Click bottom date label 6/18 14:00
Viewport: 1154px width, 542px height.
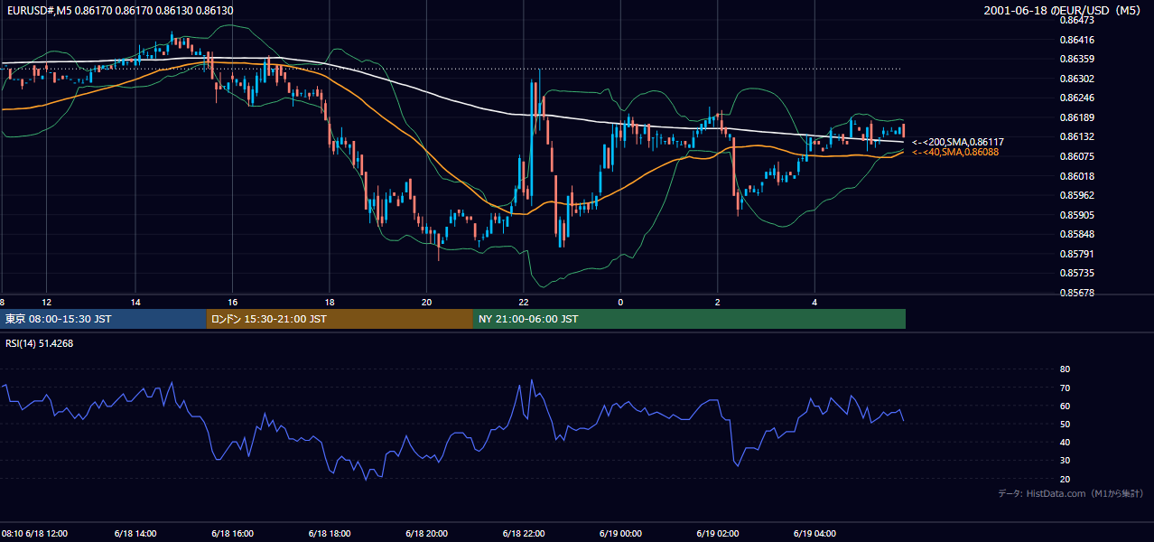[x=135, y=534]
